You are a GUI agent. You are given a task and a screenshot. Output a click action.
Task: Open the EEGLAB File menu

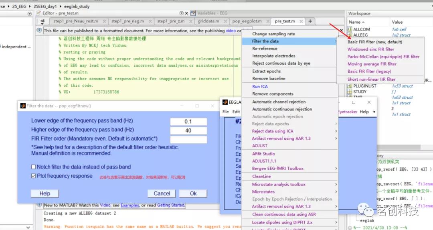226,112
